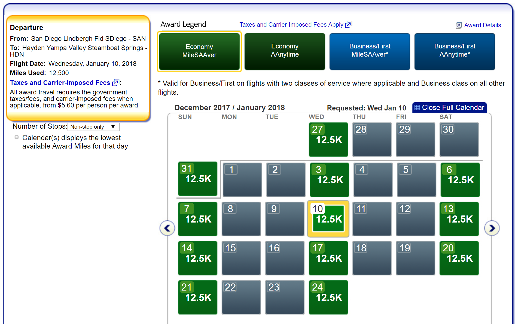Select Saturday January 6 date cell
The width and height of the screenshot is (518, 324).
[x=460, y=180]
